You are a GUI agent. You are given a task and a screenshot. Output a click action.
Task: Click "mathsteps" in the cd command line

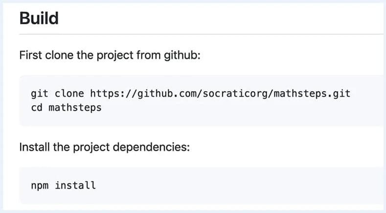pos(75,107)
